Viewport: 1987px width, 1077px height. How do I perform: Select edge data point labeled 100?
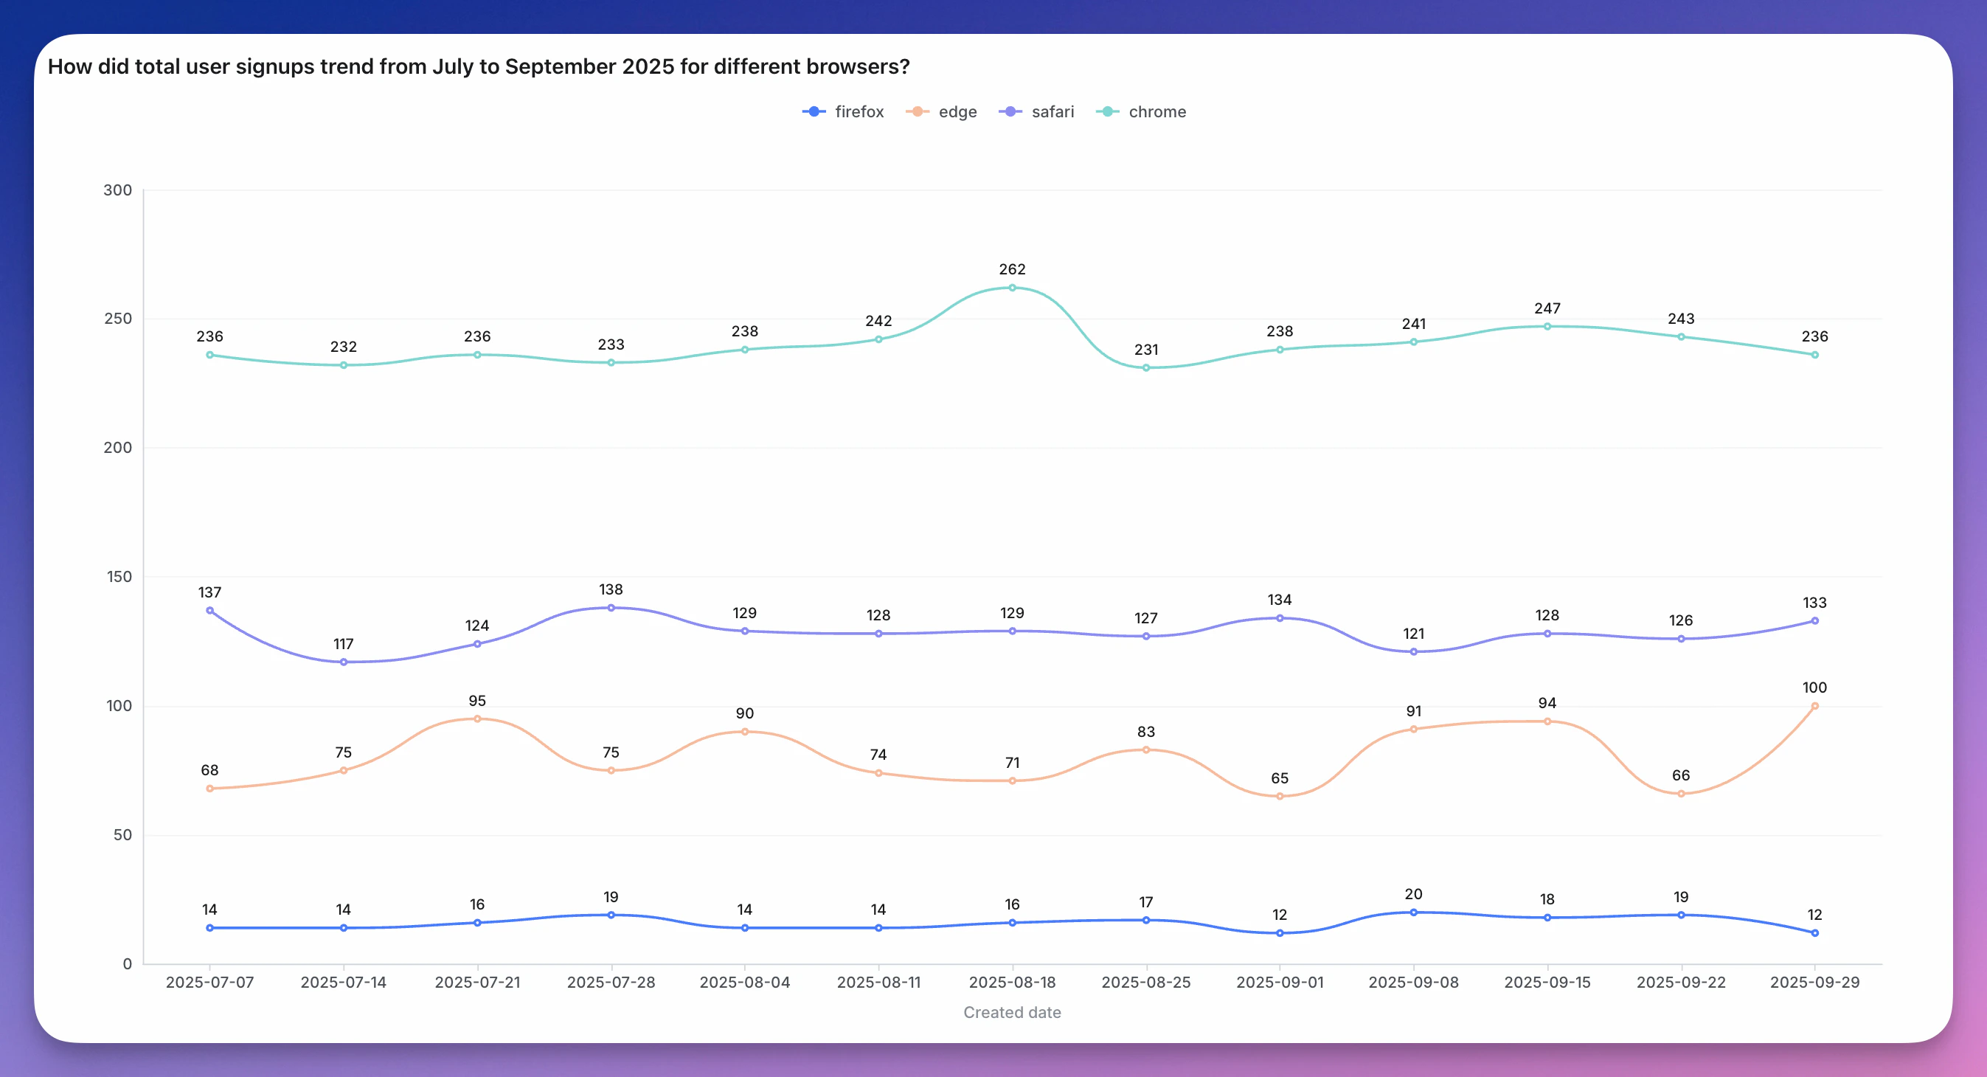tap(1814, 706)
